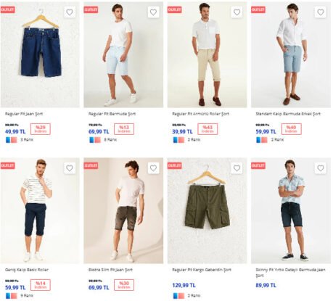Click the 129,99 TL price
This screenshot has height=301, width=333.
184,286
